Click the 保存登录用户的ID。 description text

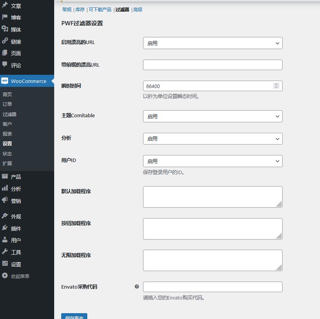click(x=164, y=172)
